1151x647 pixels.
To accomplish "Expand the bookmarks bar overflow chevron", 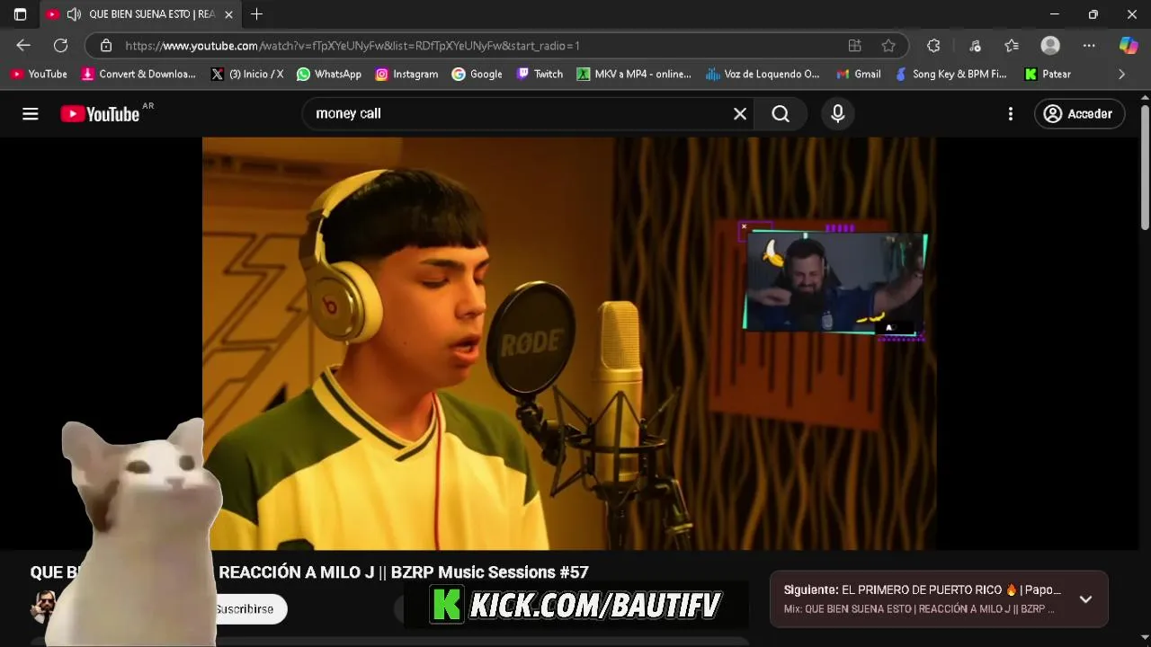I will pyautogui.click(x=1121, y=74).
